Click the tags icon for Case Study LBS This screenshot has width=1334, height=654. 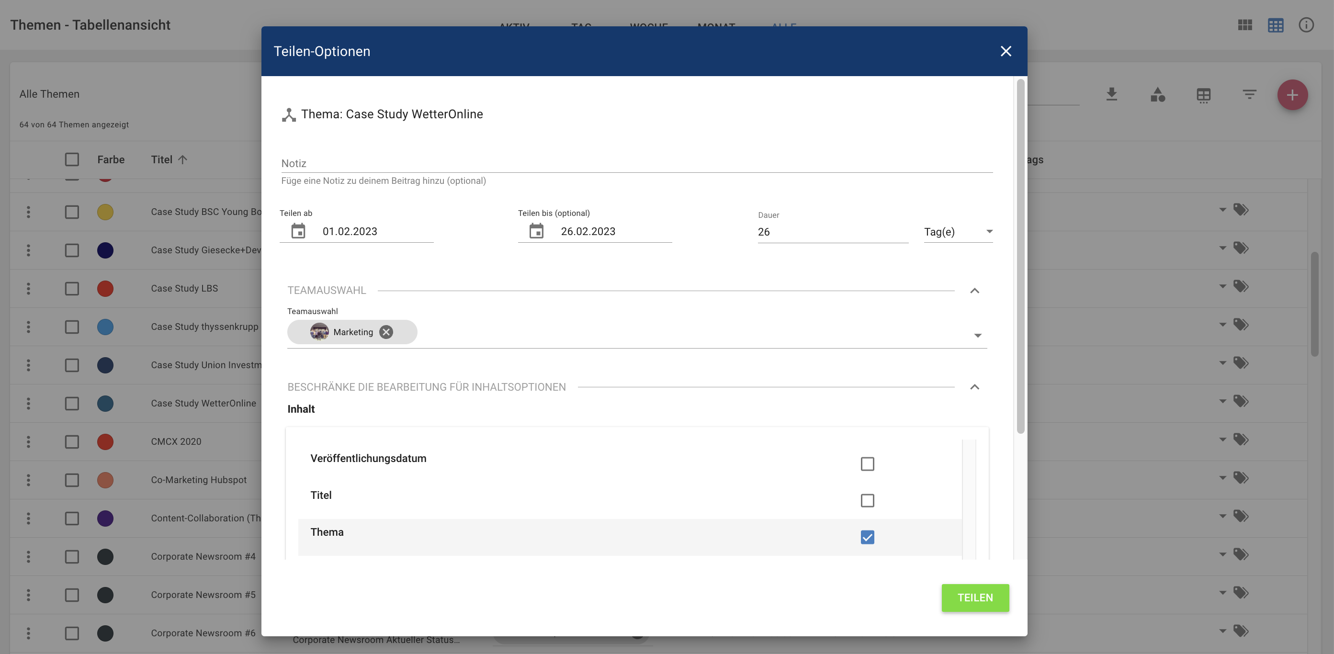(1241, 286)
